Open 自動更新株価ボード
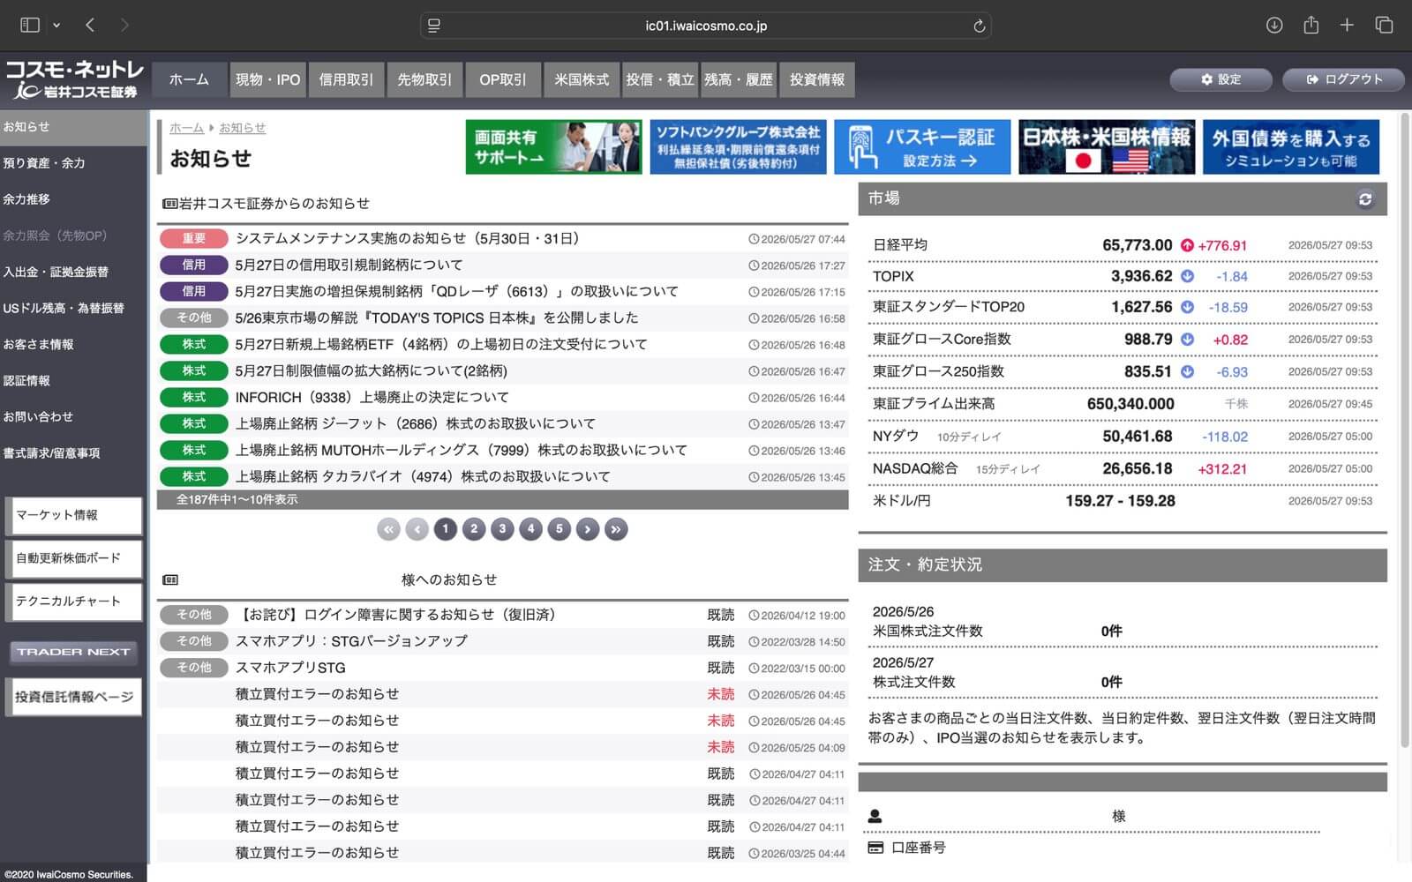The width and height of the screenshot is (1412, 882). coord(74,558)
